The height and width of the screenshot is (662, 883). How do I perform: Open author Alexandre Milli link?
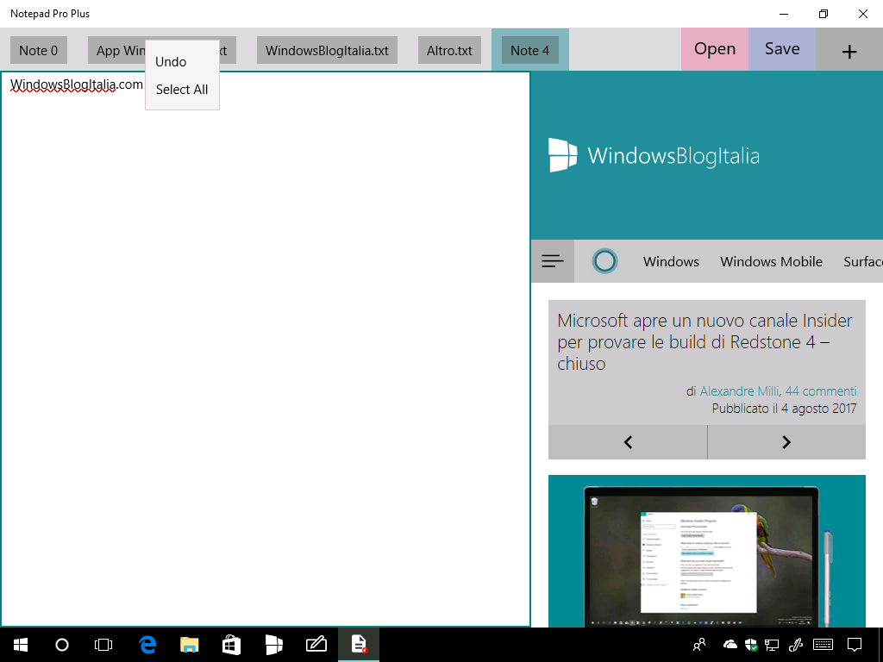[739, 391]
